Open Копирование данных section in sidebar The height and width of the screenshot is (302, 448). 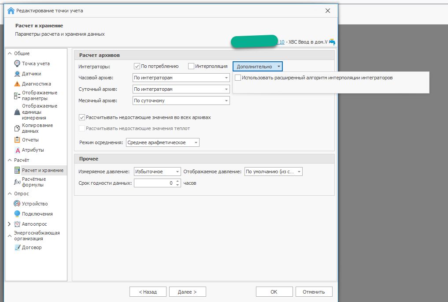[x=37, y=128]
